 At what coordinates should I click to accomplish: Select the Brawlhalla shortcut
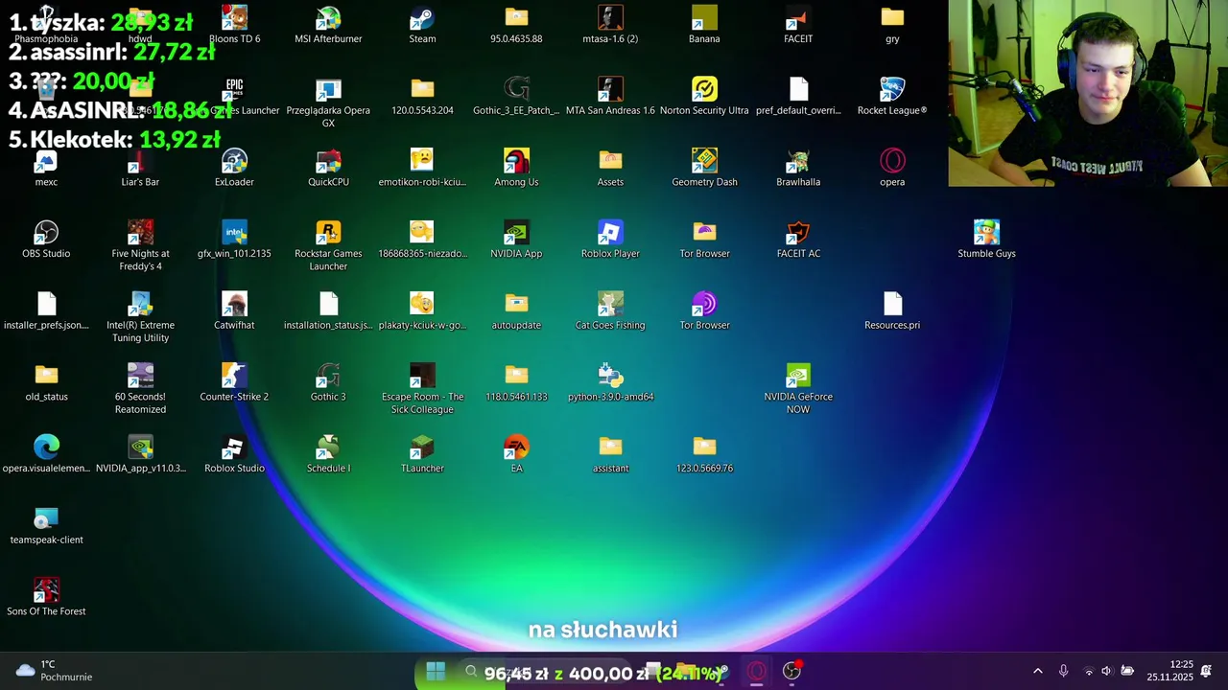tap(798, 168)
